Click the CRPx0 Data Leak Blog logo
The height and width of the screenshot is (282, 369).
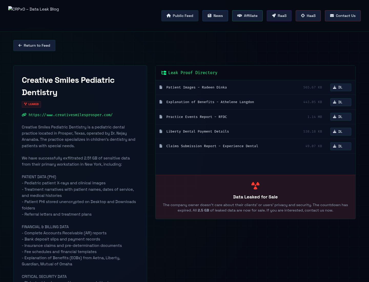click(34, 9)
